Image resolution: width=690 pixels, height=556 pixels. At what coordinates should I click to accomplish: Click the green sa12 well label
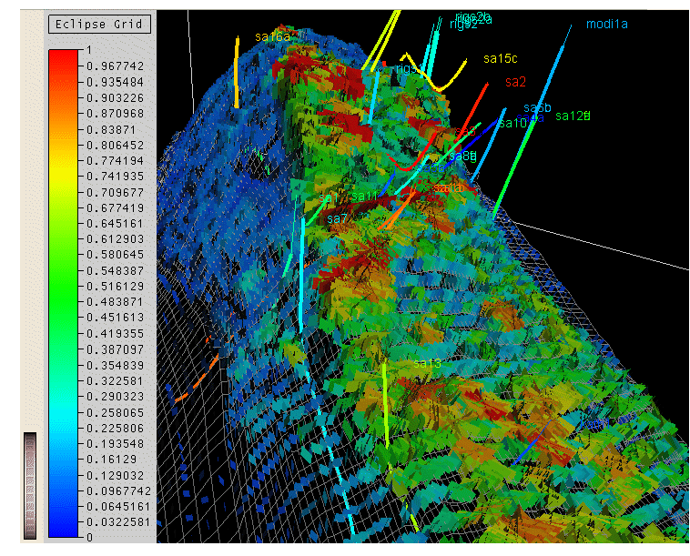tap(573, 116)
